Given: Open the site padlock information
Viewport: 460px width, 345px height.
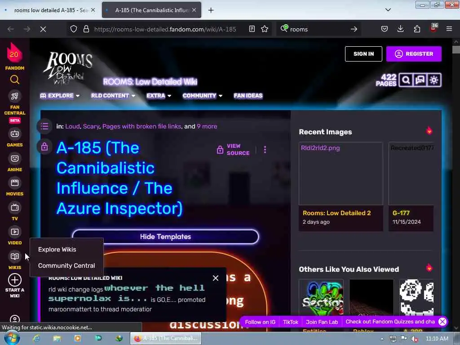Looking at the screenshot, I should (x=86, y=29).
